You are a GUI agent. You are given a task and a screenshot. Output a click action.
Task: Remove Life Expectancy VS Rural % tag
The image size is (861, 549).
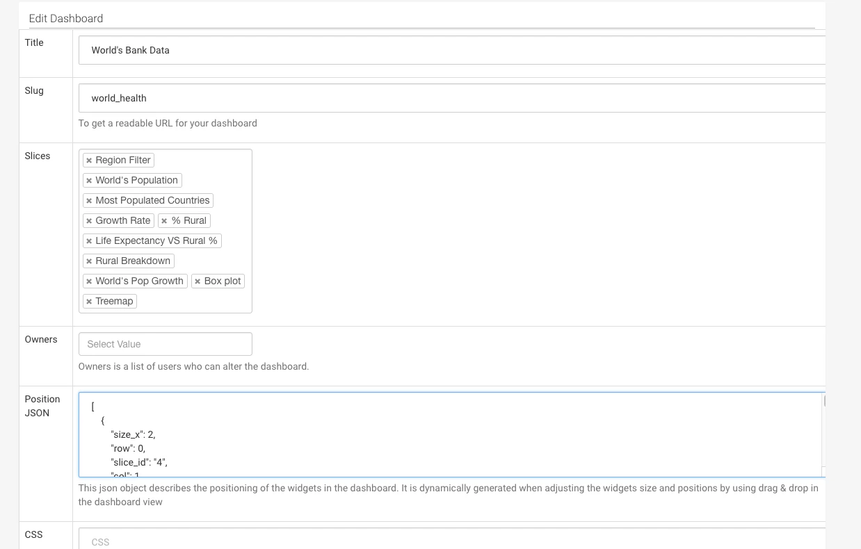pos(89,241)
